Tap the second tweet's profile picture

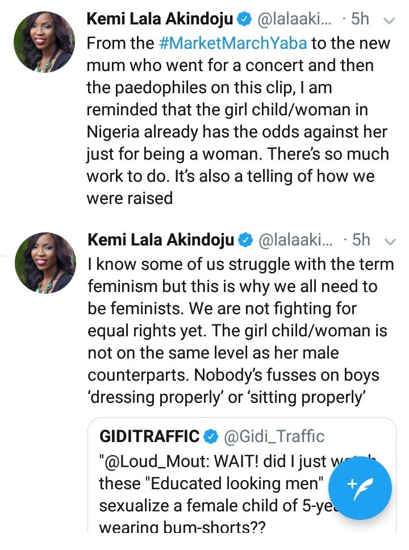click(x=43, y=262)
